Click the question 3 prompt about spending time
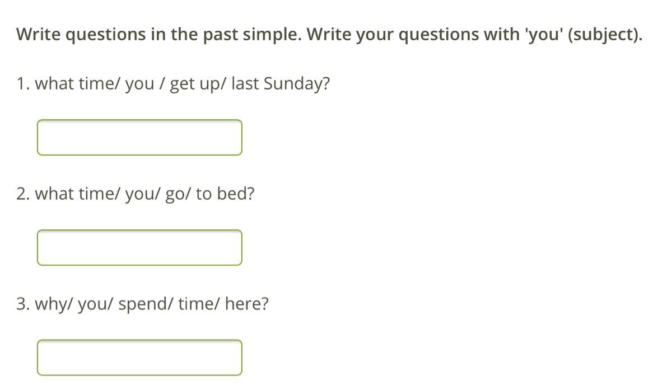This screenshot has width=672, height=390. pyautogui.click(x=142, y=304)
